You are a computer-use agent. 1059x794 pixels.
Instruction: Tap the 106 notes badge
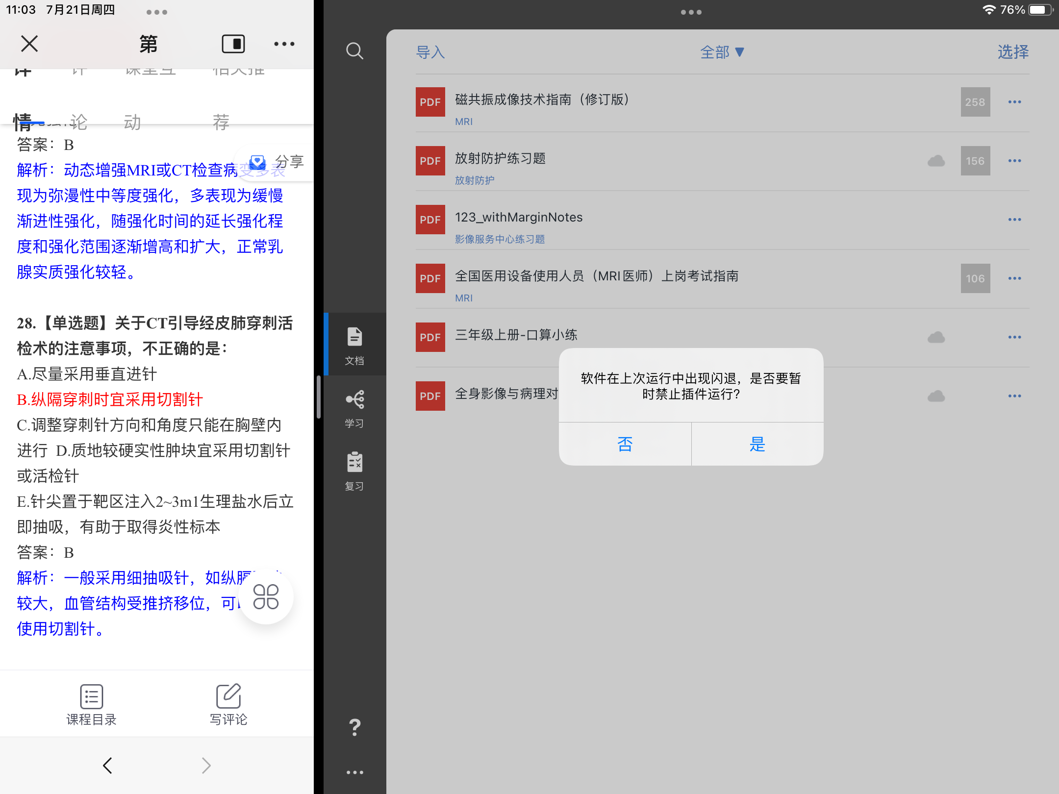[x=975, y=278]
